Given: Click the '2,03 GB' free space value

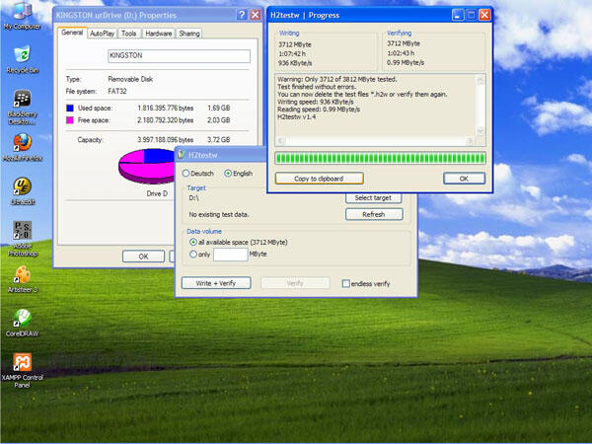Looking at the screenshot, I should pyautogui.click(x=219, y=120).
